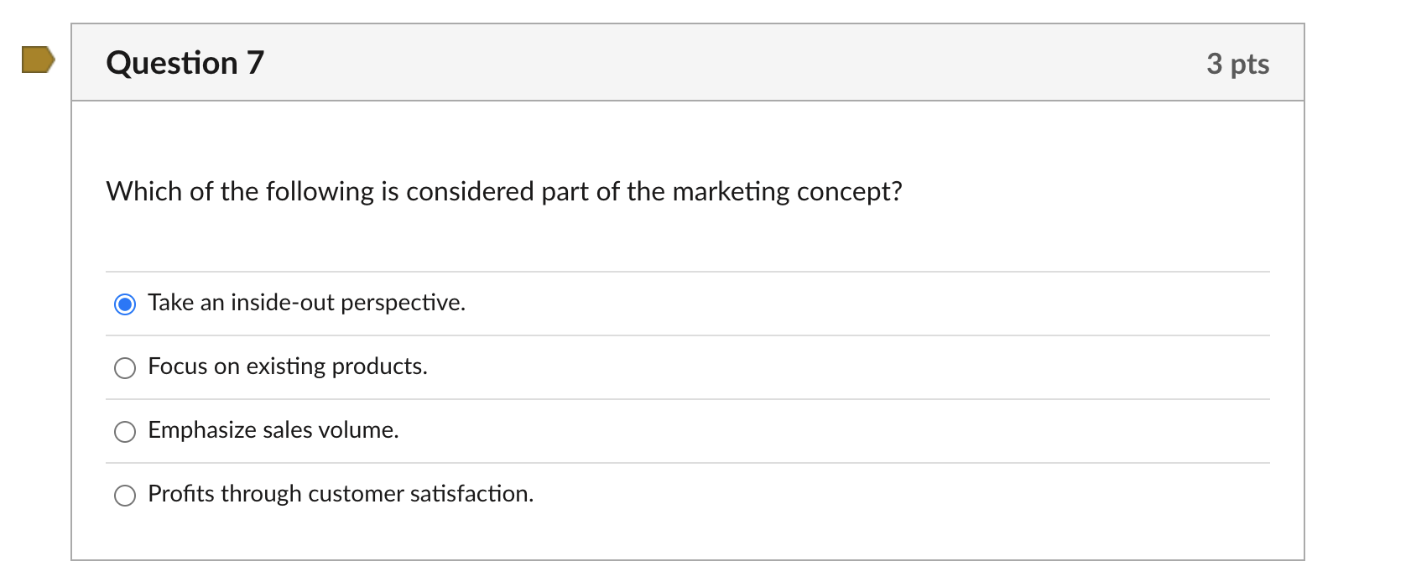Pick the 'Profits through customer satisfaction' radio button
Viewport: 1411px width, 582px height.
pyautogui.click(x=125, y=495)
